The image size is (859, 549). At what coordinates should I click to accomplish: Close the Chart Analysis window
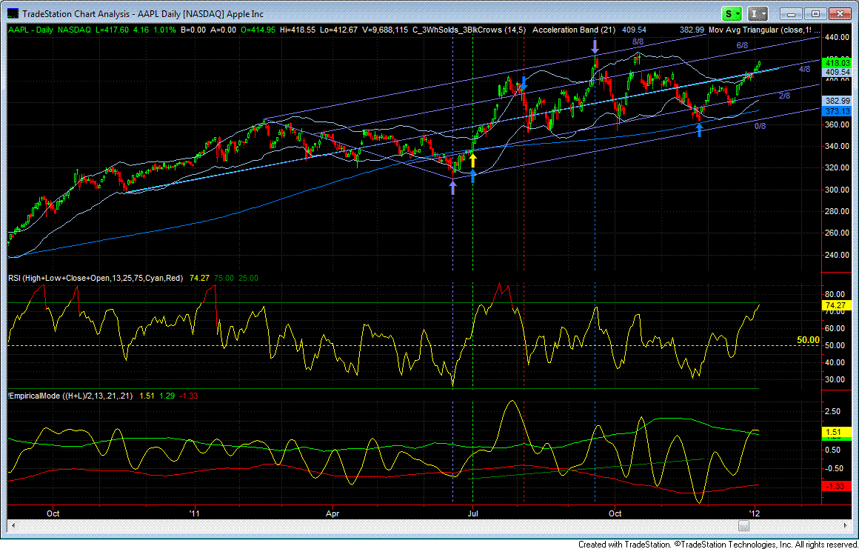point(839,13)
